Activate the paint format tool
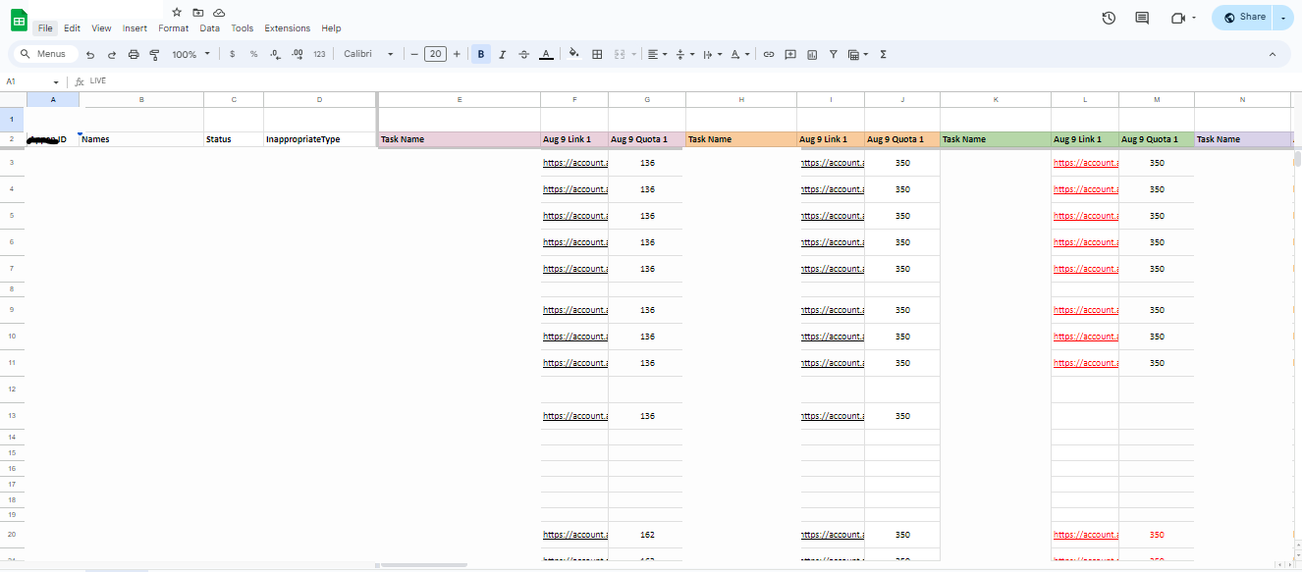Viewport: 1302px width, 572px height. (x=154, y=55)
